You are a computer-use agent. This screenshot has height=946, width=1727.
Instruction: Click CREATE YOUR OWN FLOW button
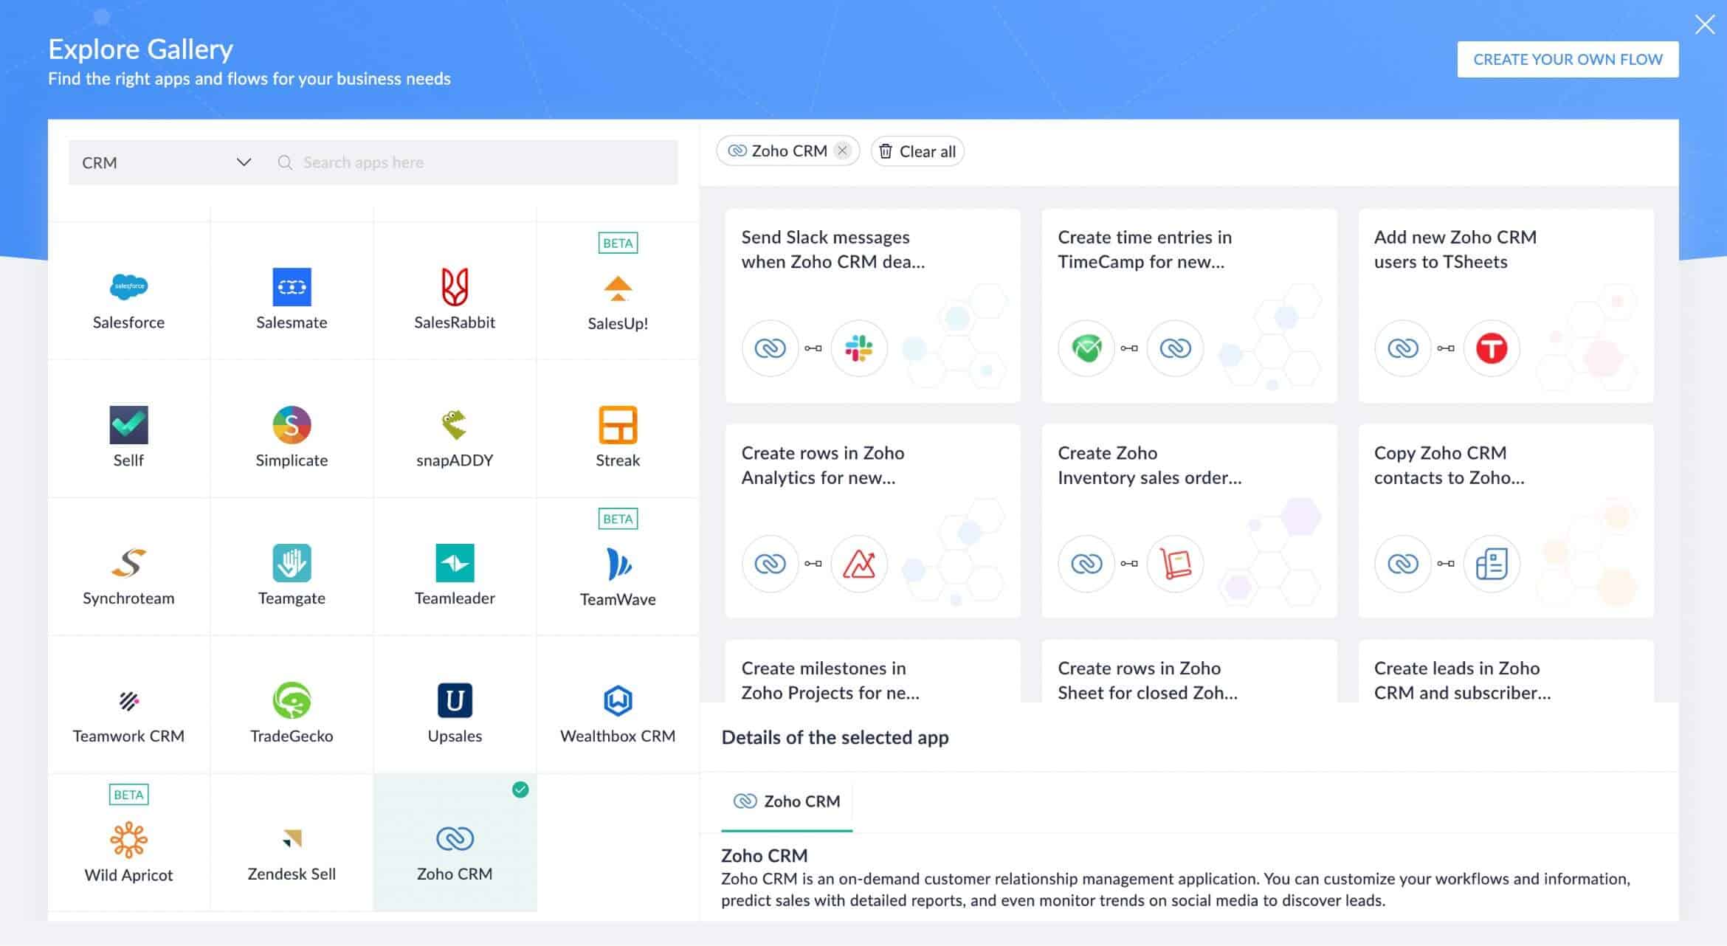point(1568,59)
